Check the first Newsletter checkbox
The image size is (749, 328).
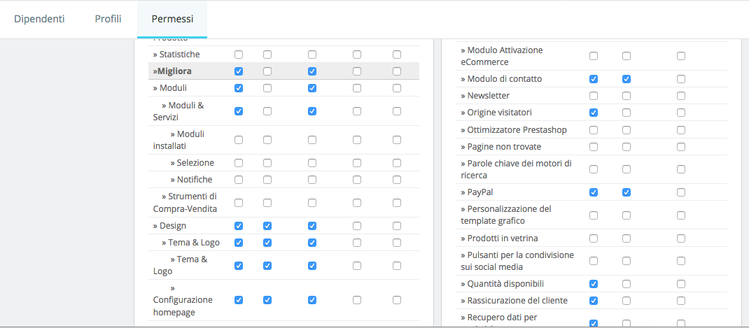click(x=594, y=96)
